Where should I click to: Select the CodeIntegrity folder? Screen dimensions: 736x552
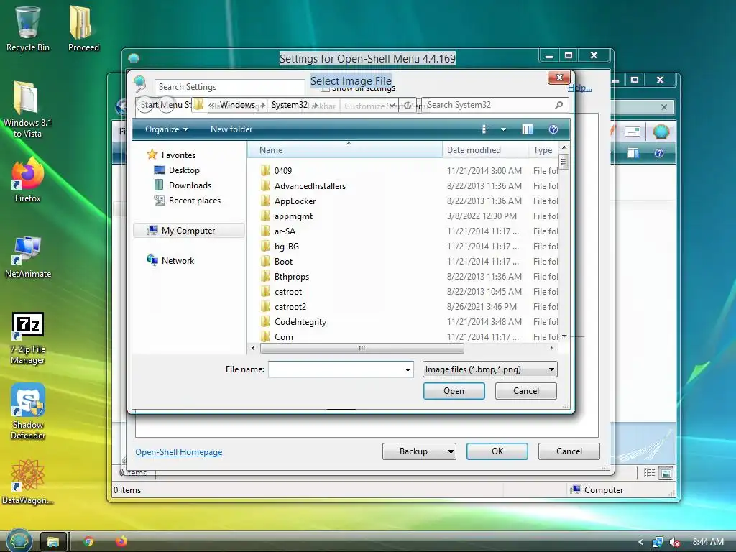(300, 321)
